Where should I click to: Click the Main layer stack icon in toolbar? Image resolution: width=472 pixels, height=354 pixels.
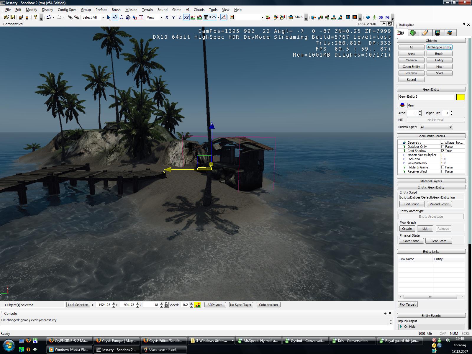[x=291, y=17]
